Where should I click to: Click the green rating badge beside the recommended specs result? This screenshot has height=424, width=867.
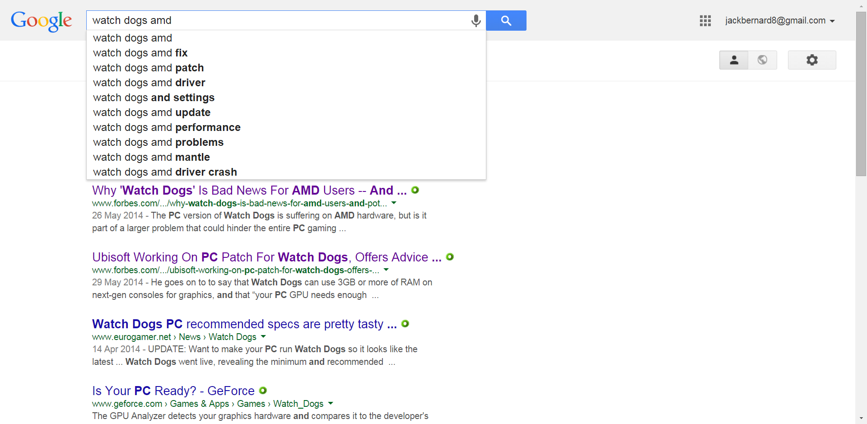[x=405, y=324]
